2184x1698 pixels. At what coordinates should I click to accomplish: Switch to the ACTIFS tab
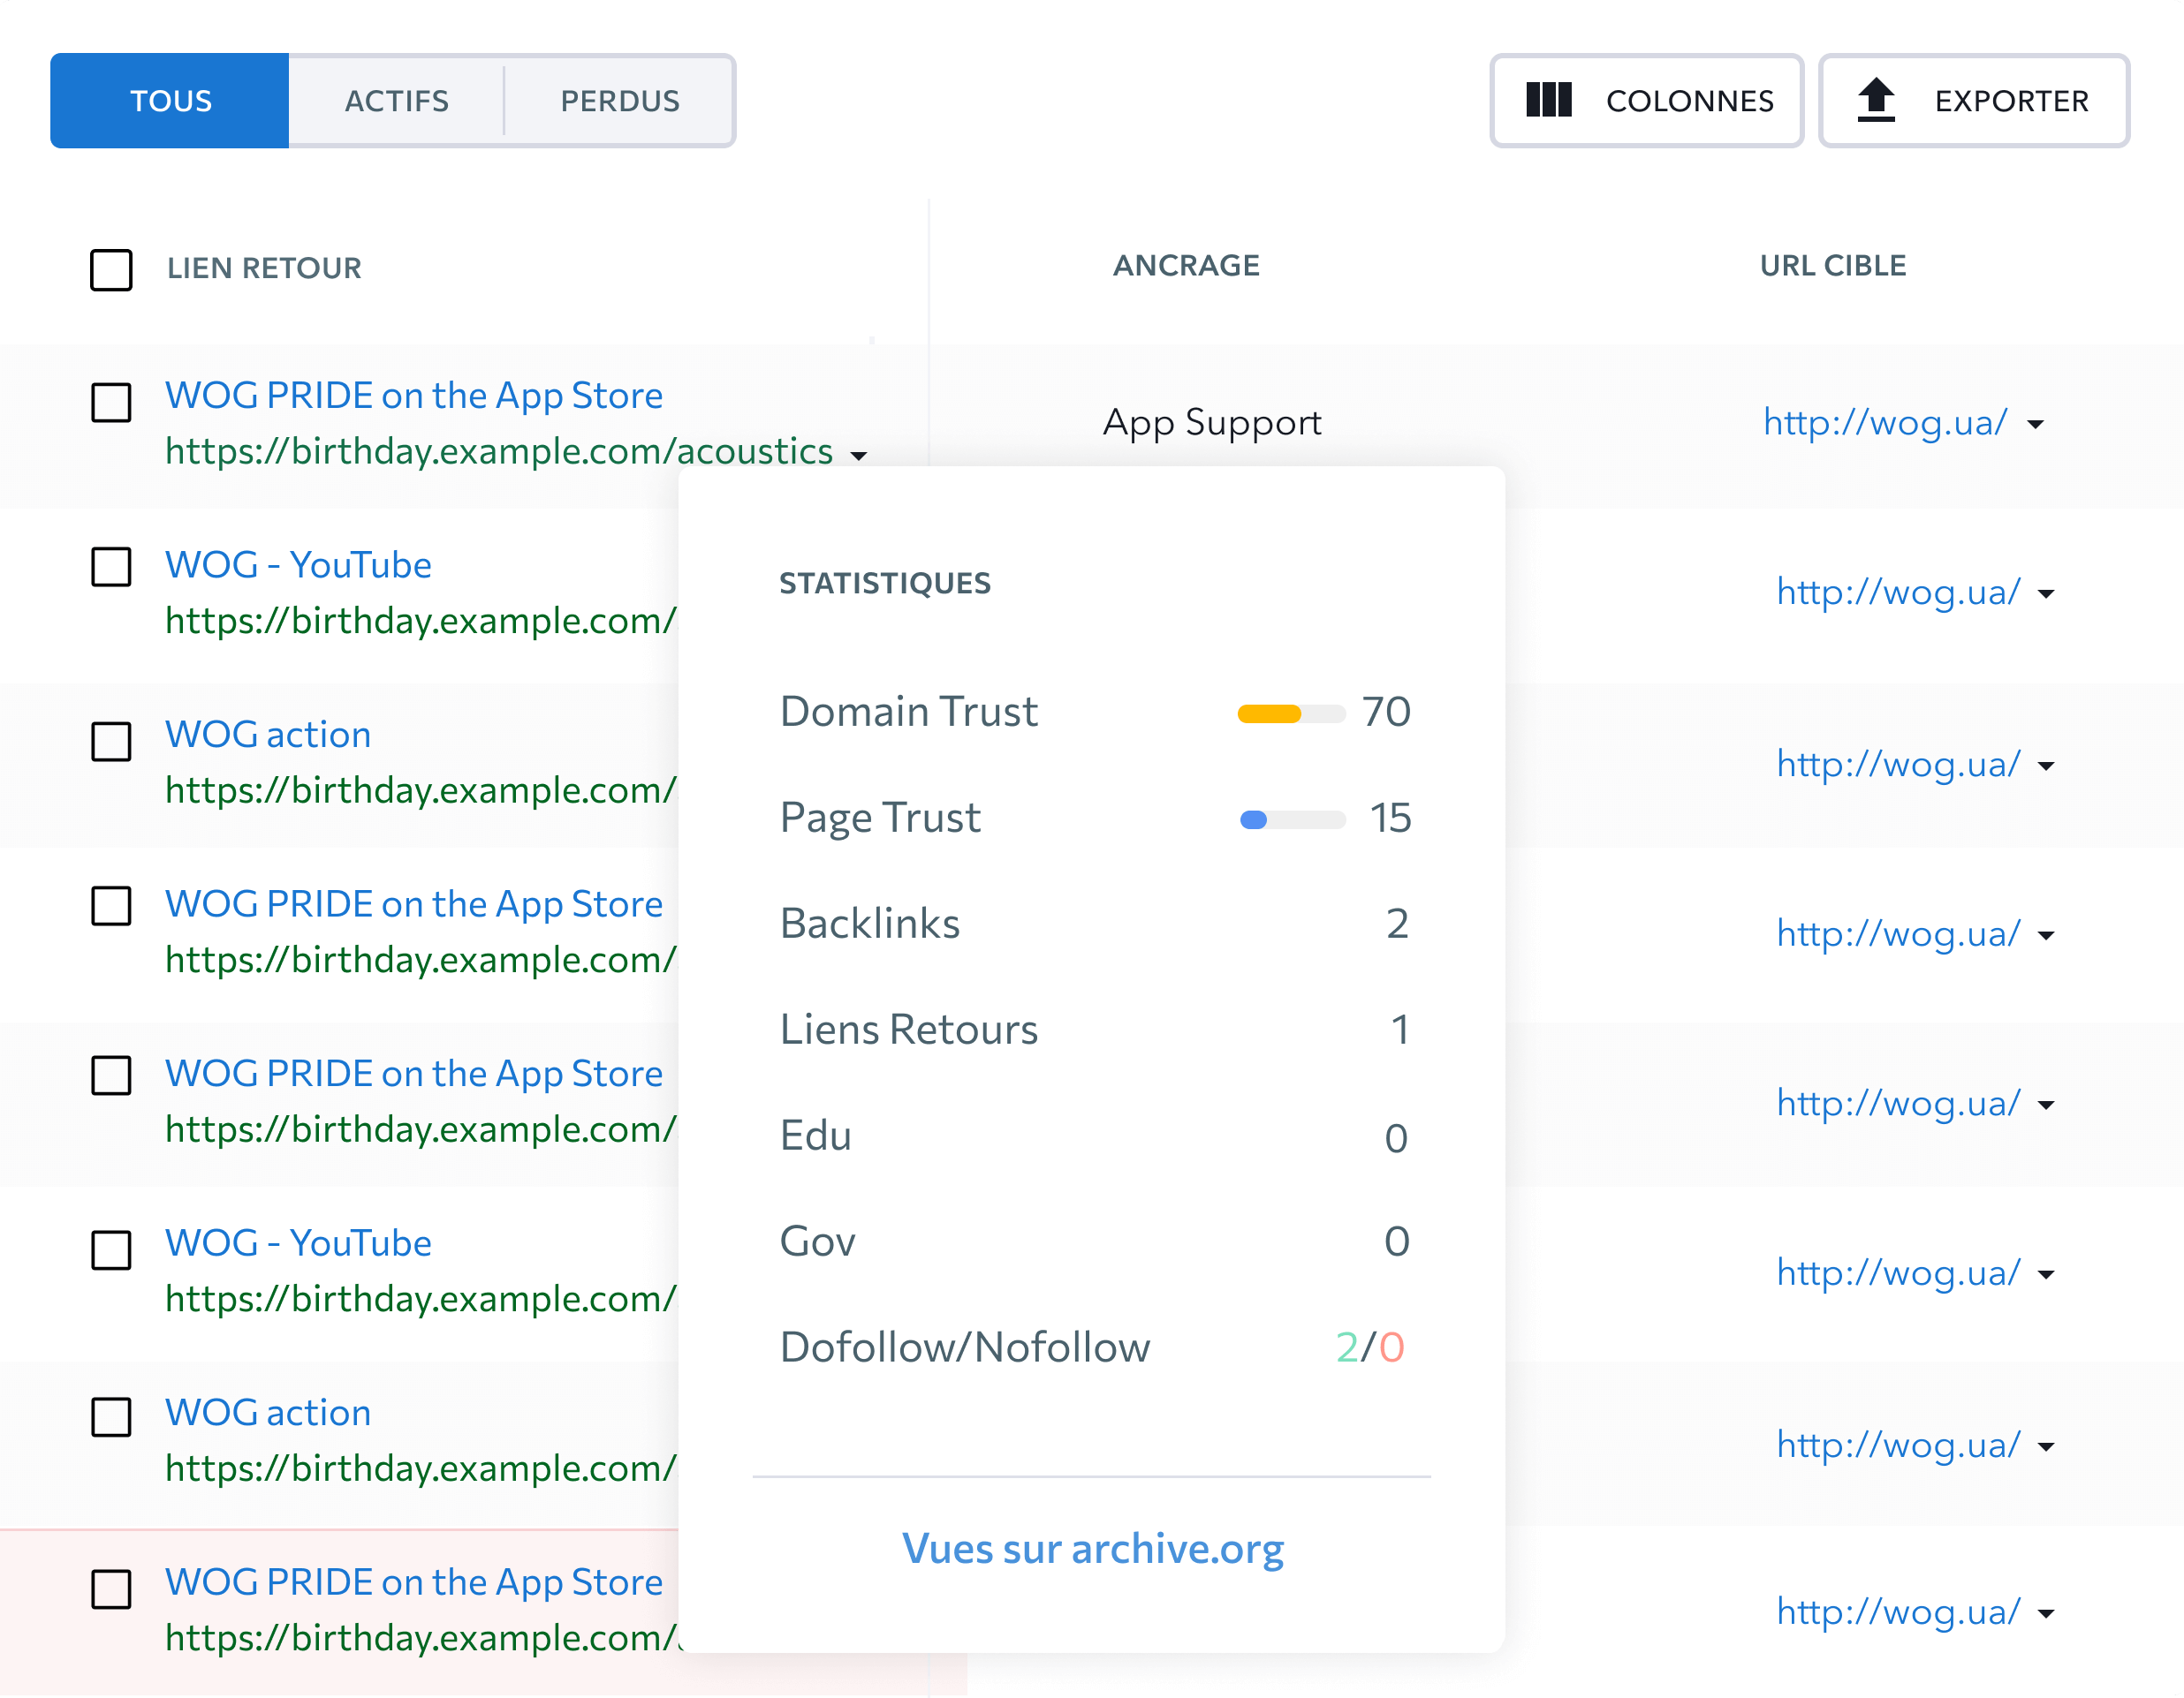[x=397, y=101]
